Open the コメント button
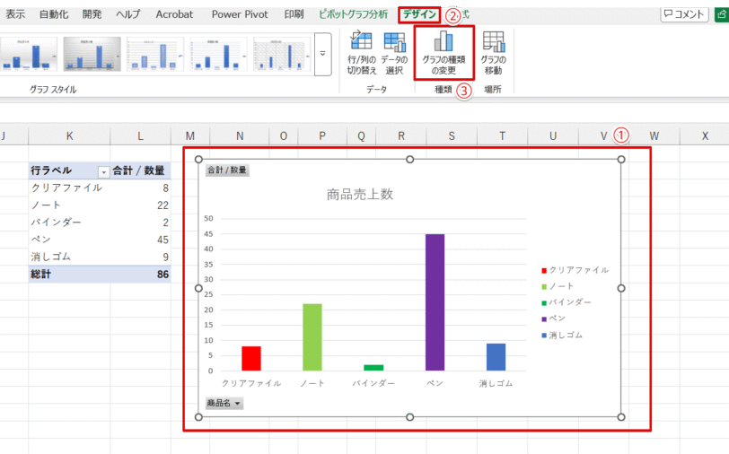 [684, 14]
